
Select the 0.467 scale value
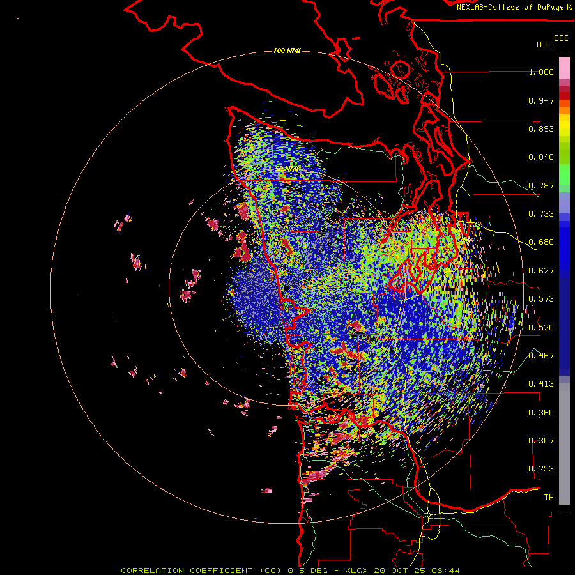(x=541, y=356)
